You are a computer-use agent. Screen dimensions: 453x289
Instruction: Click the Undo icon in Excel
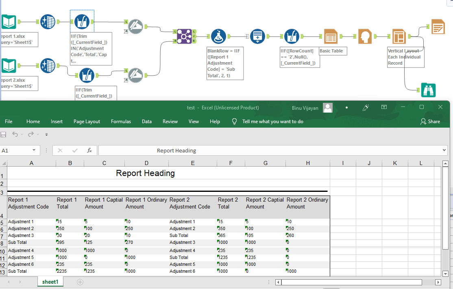click(x=15, y=134)
